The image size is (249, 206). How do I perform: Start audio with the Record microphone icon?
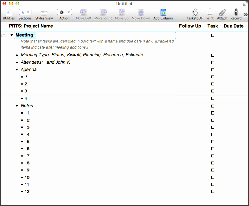236,12
